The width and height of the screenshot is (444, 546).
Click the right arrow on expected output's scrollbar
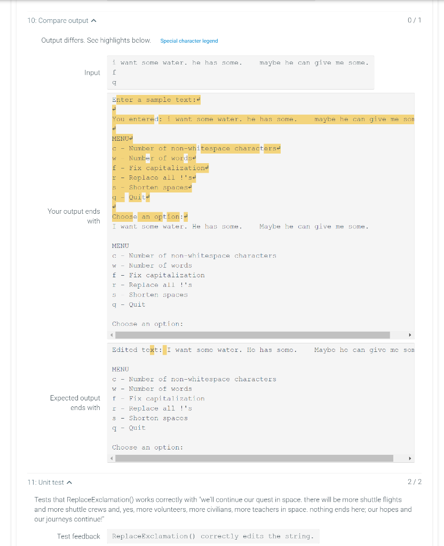tap(409, 458)
